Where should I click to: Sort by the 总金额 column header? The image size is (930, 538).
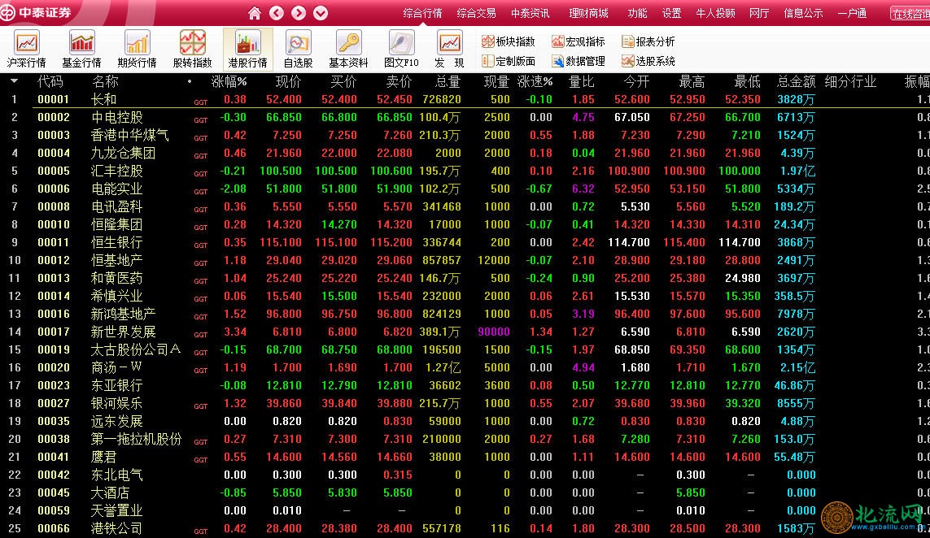[796, 82]
